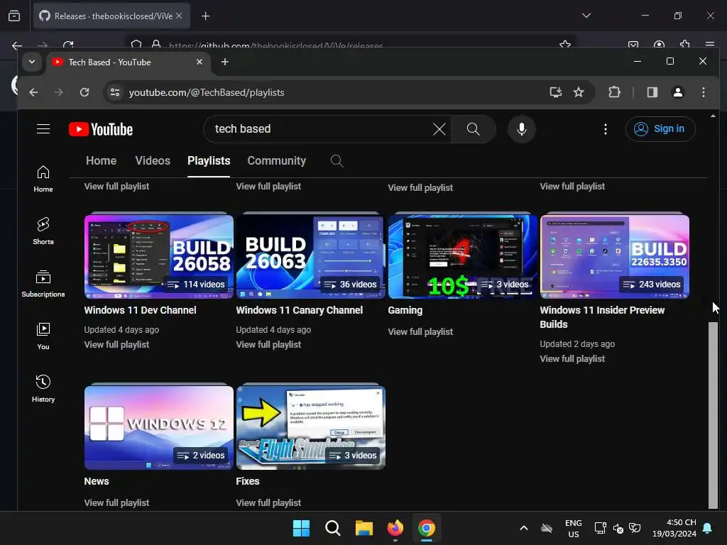Click the Windows 11 Canary Channel title
The width and height of the screenshot is (727, 545).
point(299,310)
